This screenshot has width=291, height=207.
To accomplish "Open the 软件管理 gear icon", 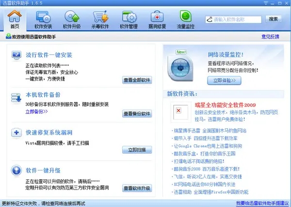I will click(129, 17).
